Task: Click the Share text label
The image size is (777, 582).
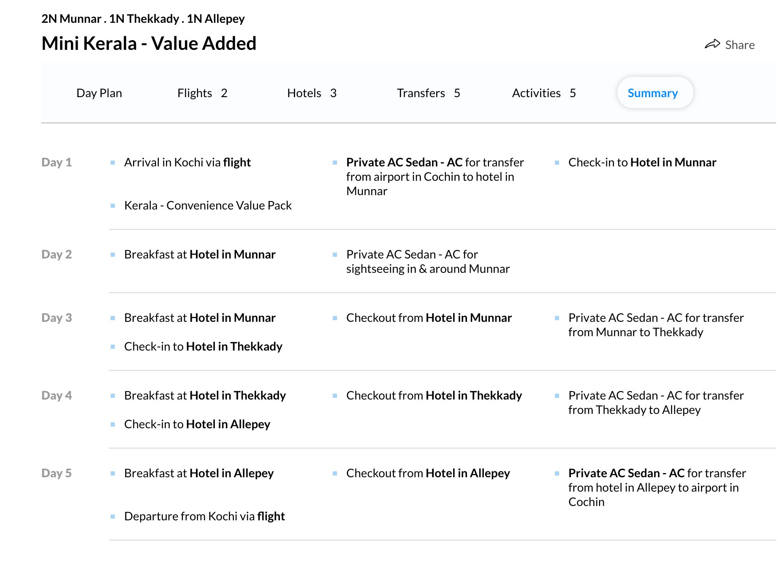Action: [x=740, y=45]
